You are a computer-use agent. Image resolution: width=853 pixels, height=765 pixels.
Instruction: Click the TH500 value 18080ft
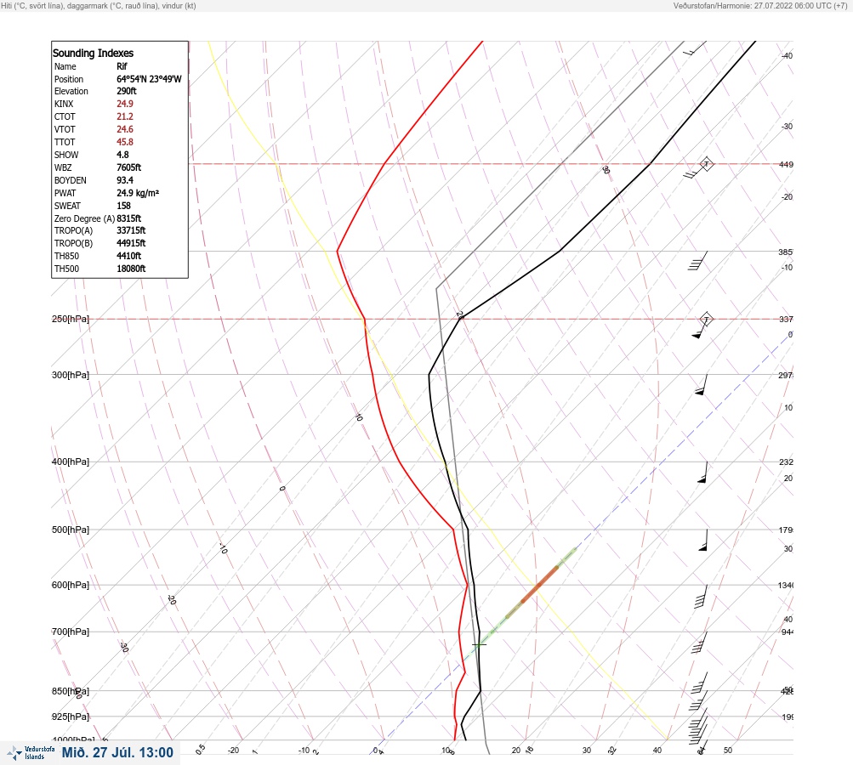point(131,269)
